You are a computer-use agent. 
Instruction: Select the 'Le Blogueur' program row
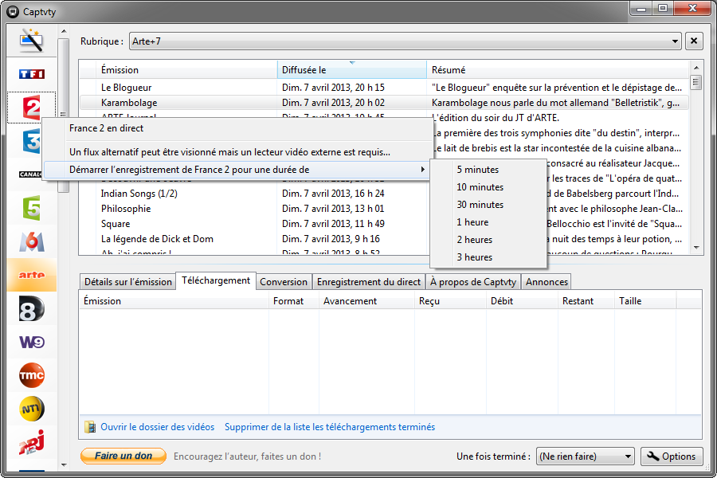tap(384, 88)
